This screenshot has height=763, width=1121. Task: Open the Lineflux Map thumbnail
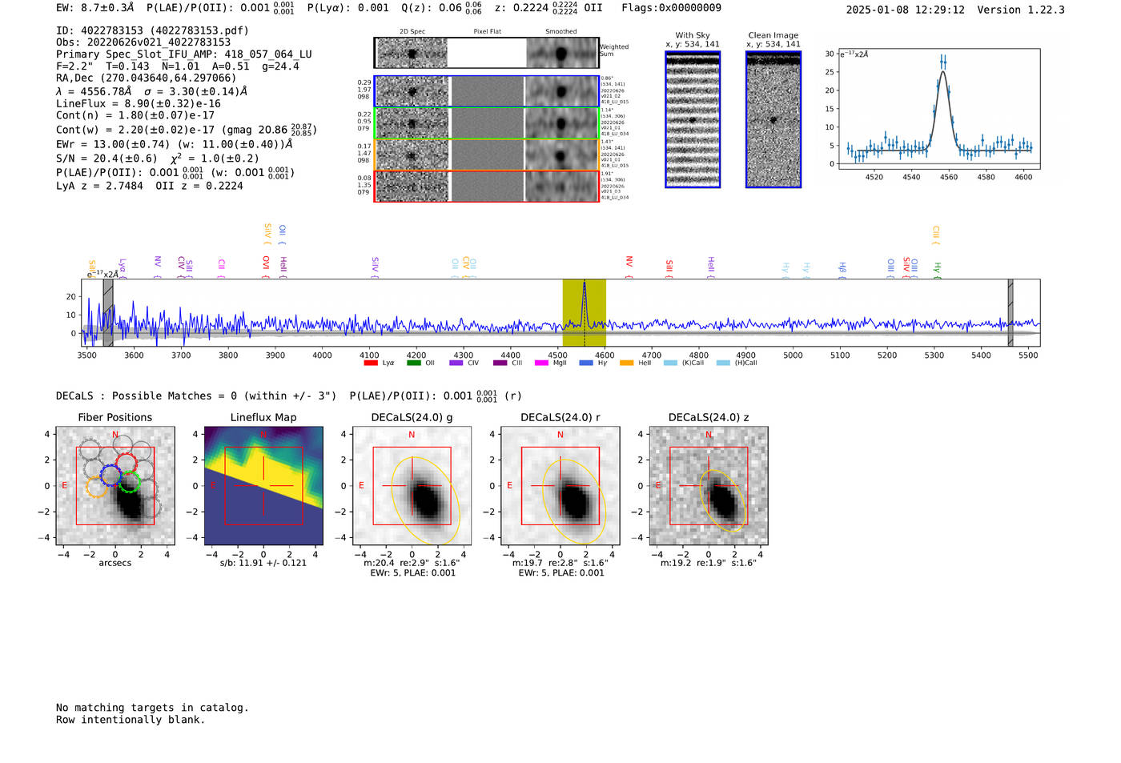click(x=263, y=485)
